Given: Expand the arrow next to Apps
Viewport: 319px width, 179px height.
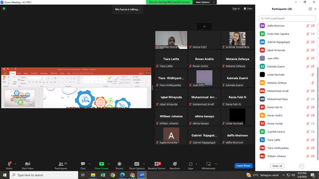Looking at the screenshot, I should coord(196,164).
